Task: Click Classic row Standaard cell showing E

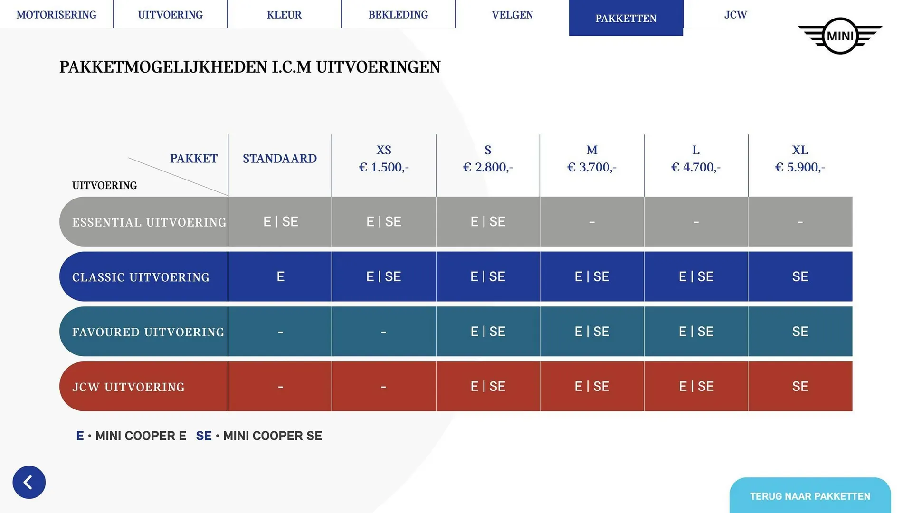Action: 280,276
